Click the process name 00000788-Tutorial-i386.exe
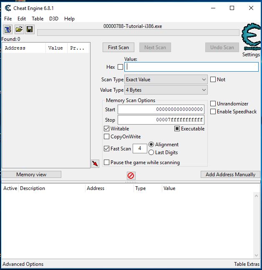Viewport: 262px width, 270px height. pos(133,26)
